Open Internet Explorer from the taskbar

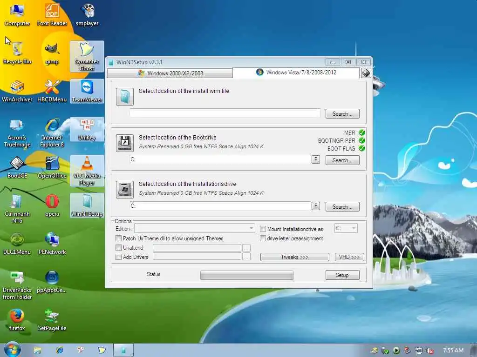coord(59,350)
